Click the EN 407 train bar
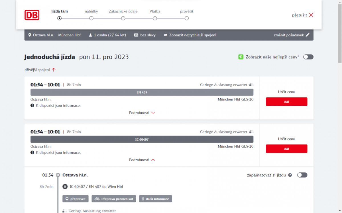This screenshot has height=213, width=342. tap(142, 92)
